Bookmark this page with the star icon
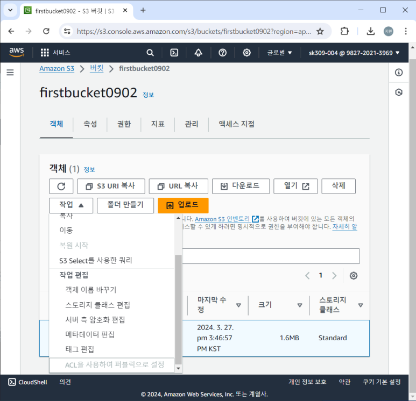This screenshot has width=416, height=401. (x=320, y=31)
